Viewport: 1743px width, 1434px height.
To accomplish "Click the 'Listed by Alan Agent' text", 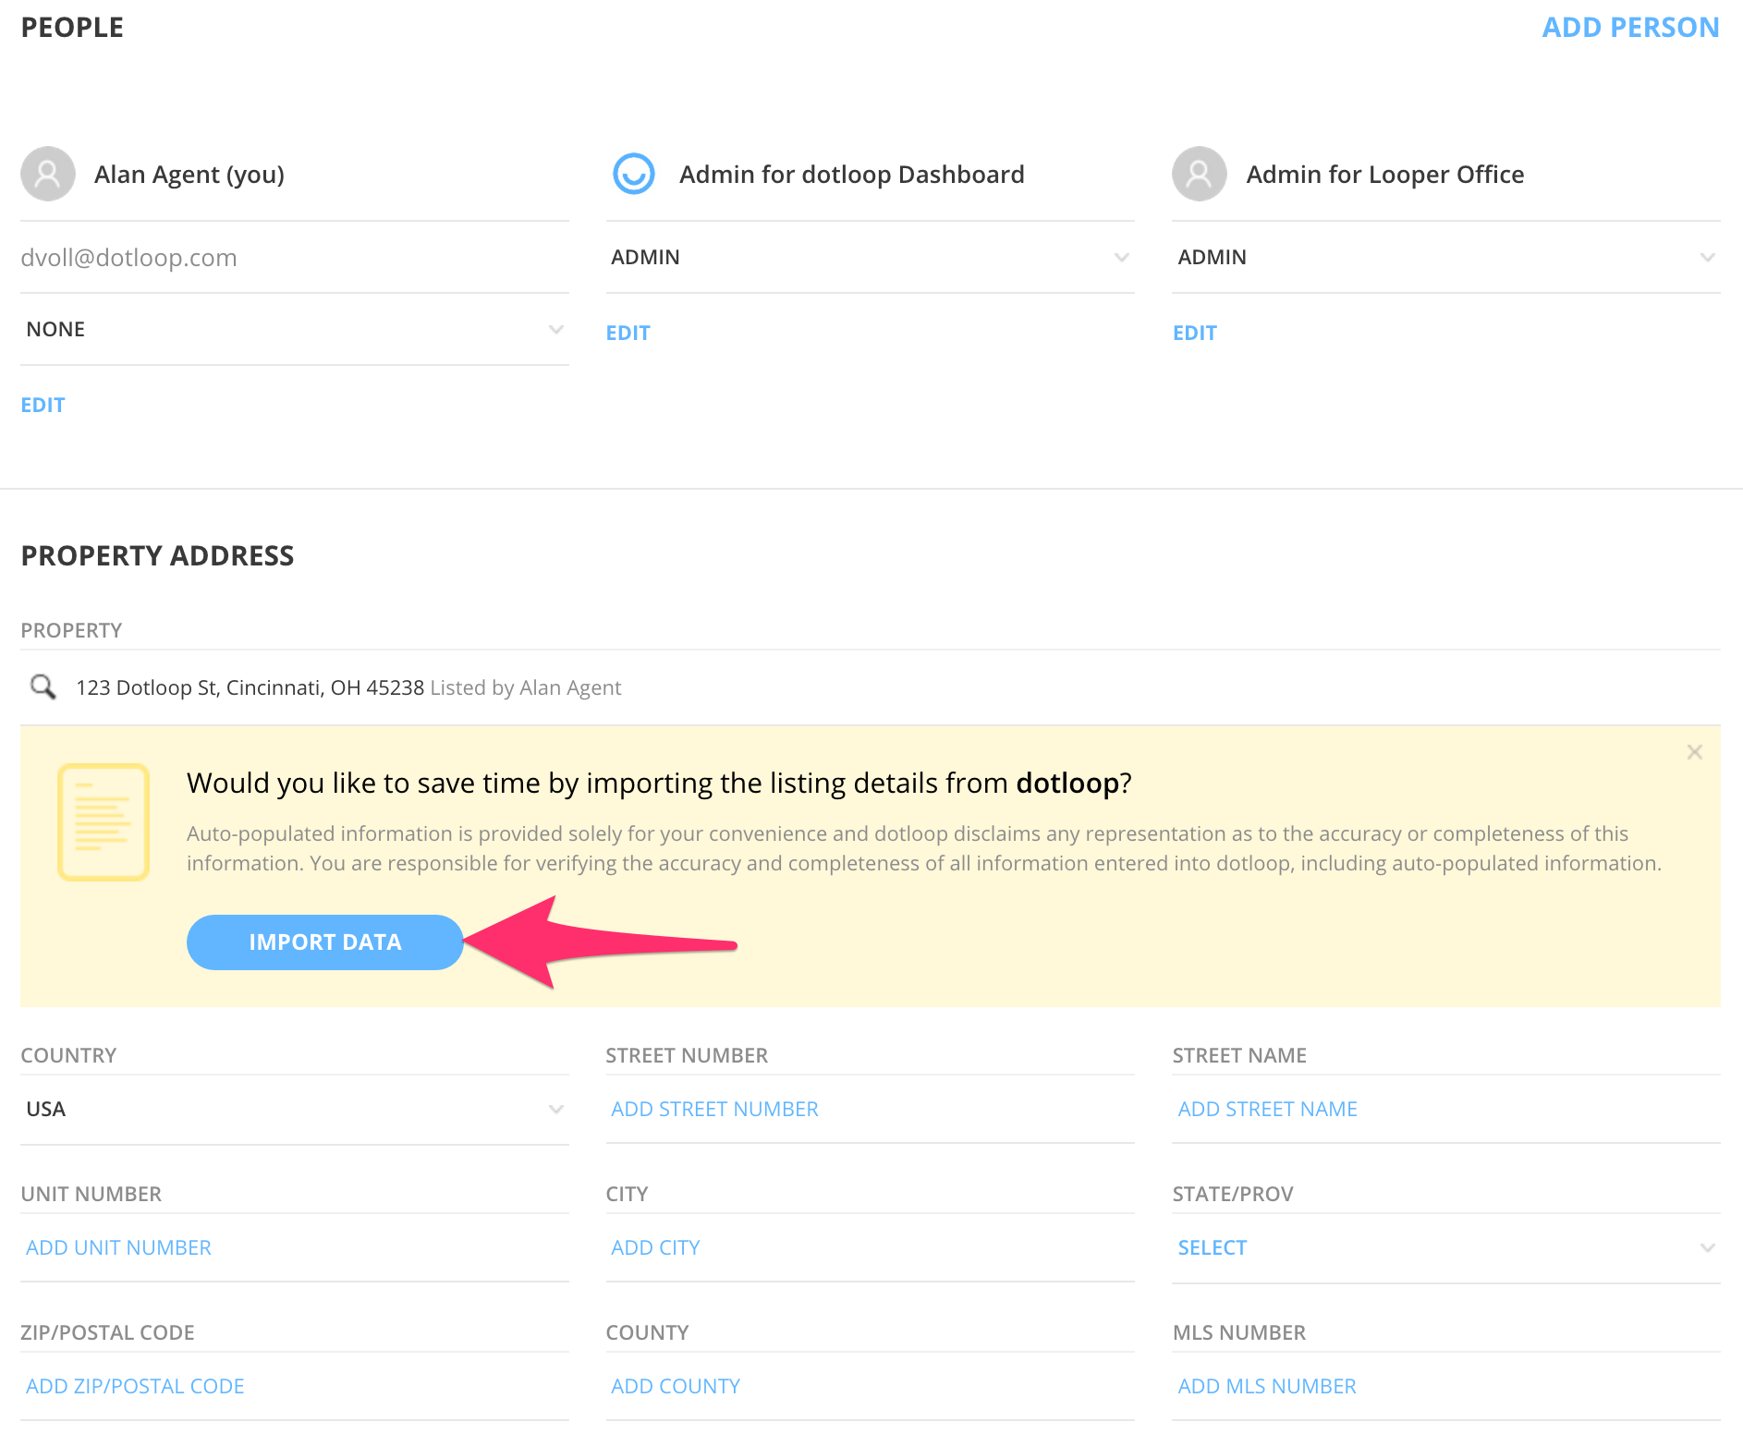I will tap(526, 687).
